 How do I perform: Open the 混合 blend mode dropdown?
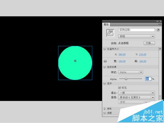point(136,93)
